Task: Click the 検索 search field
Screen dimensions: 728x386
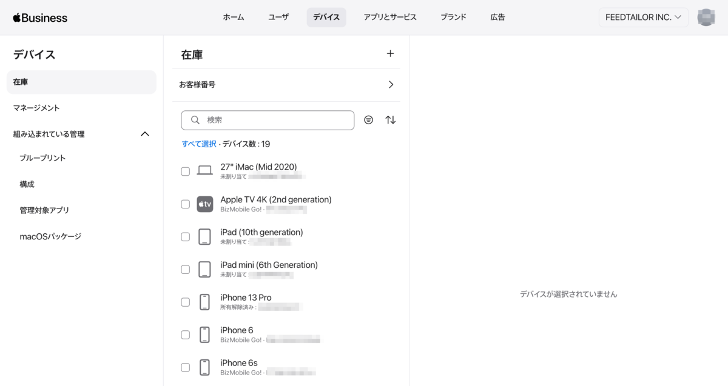Action: tap(273, 120)
